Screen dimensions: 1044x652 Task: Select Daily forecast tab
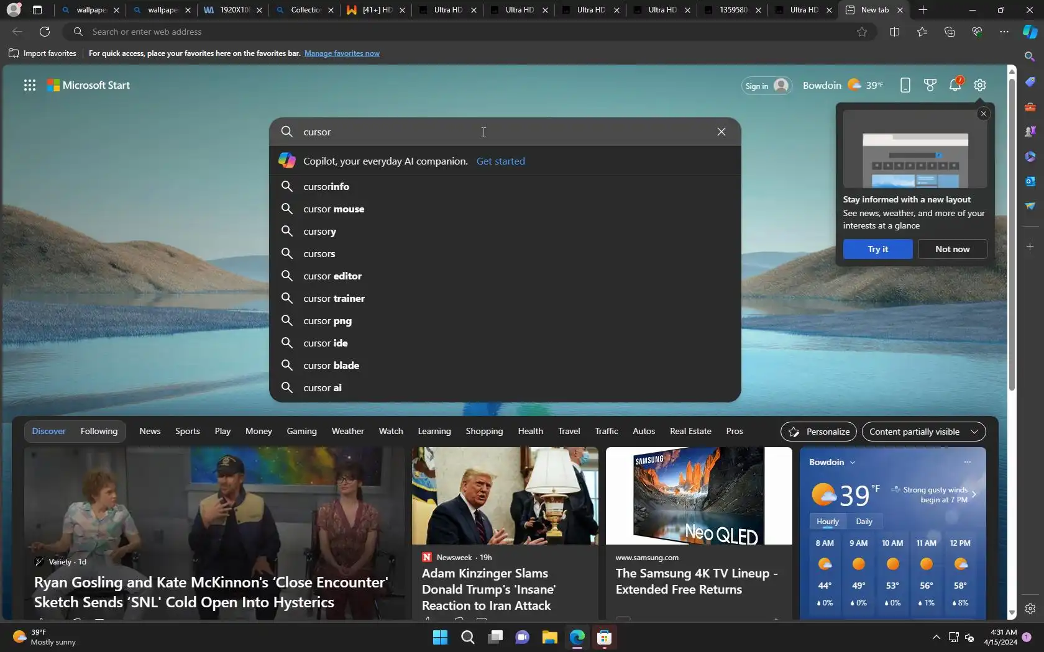(864, 522)
